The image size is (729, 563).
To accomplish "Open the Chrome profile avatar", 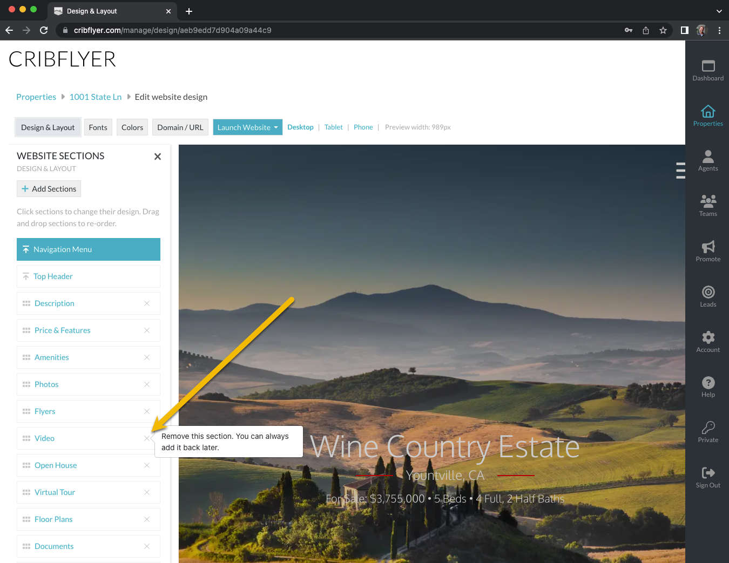I will (701, 30).
